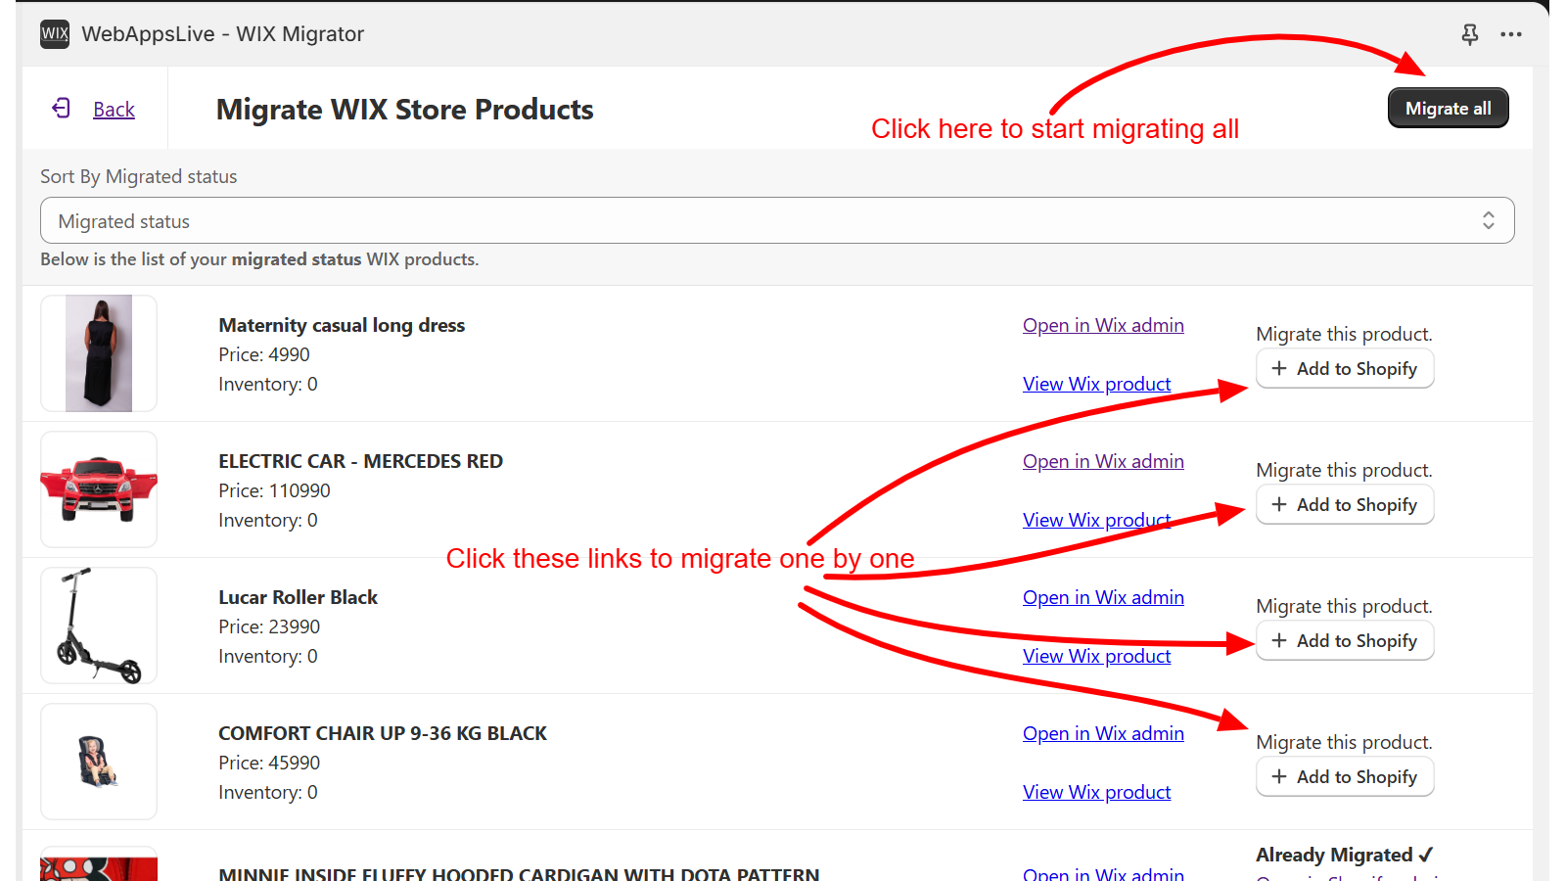This screenshot has width=1566, height=881.
Task: Open the Migrated status sort dropdown
Action: 777,221
